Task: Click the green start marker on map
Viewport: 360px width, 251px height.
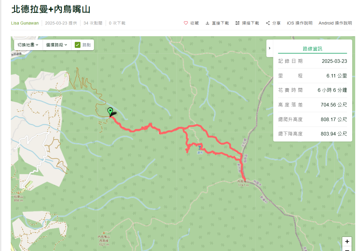Action: click(x=110, y=112)
